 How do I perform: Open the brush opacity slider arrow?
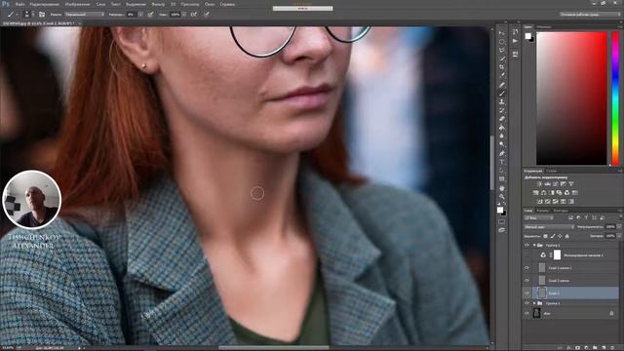(140, 14)
